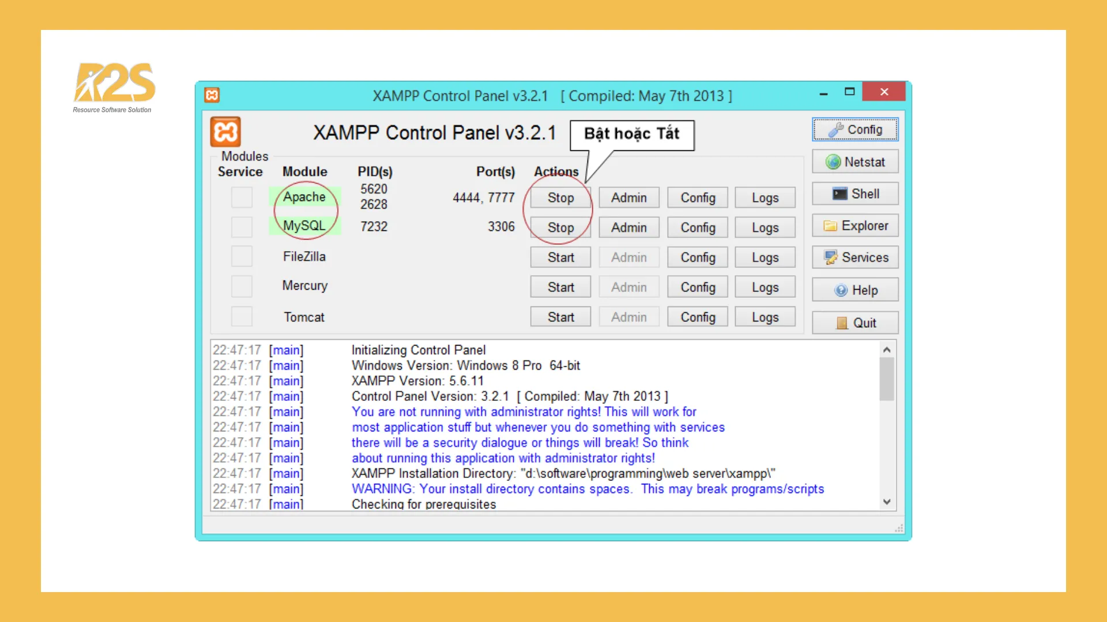Stop the MySQL module
The image size is (1107, 622).
(559, 227)
